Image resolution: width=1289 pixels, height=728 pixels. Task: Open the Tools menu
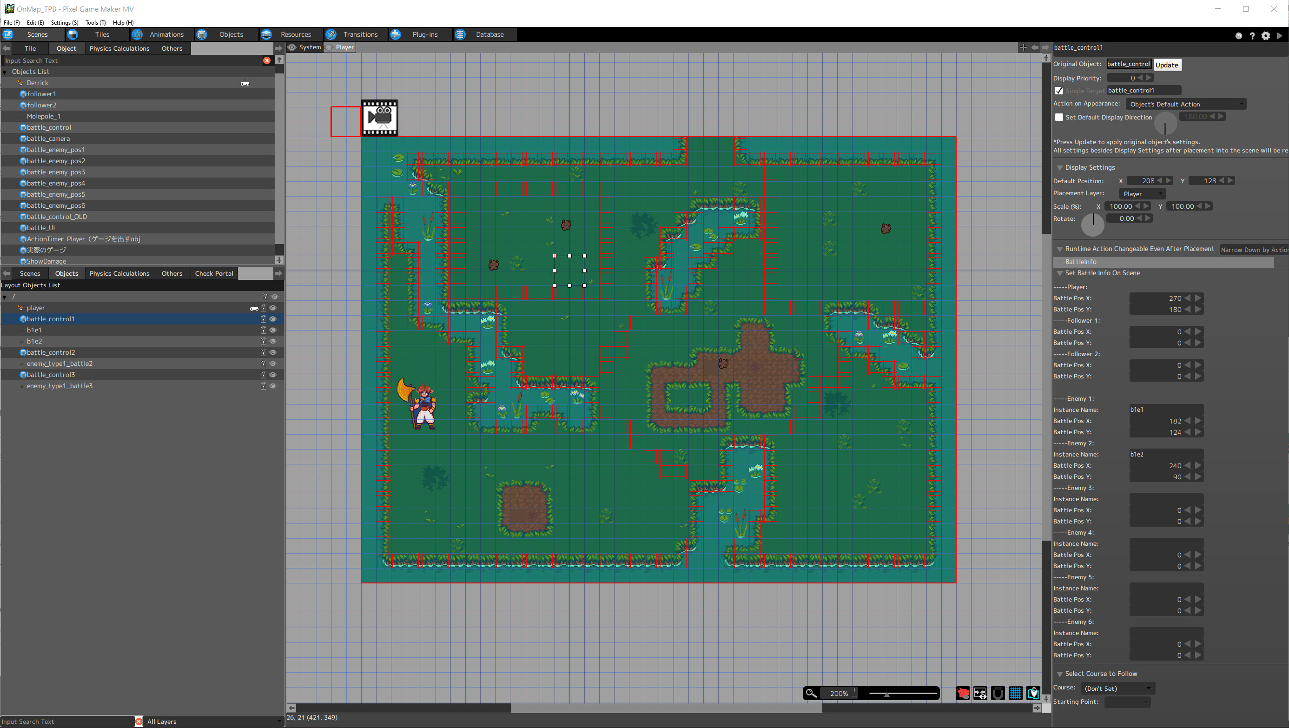[95, 22]
